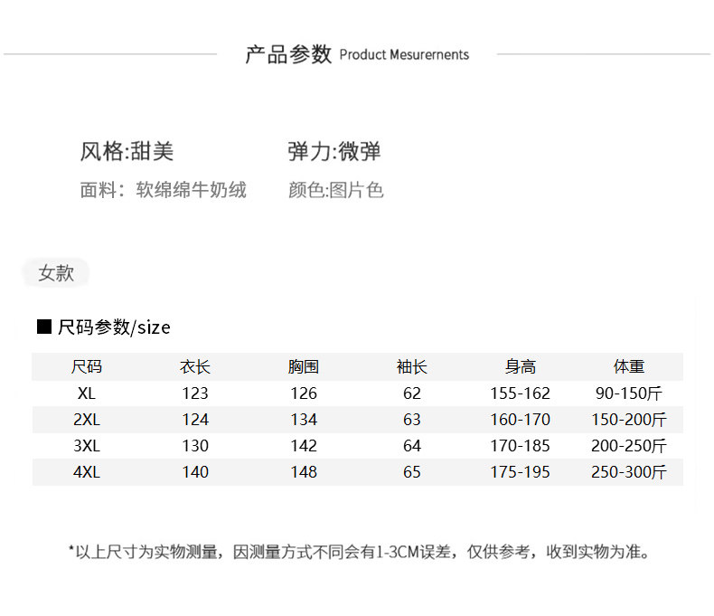Click the 弹力:微弹 text

[334, 151]
